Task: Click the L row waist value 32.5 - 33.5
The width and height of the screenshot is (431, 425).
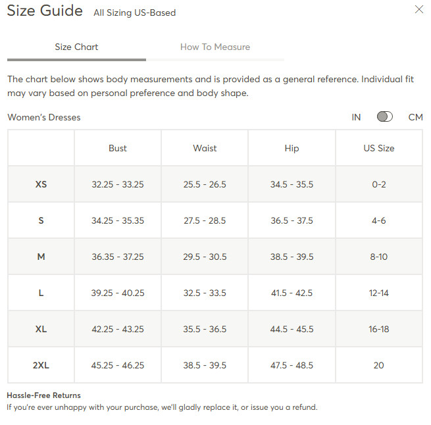Action: [x=205, y=293]
